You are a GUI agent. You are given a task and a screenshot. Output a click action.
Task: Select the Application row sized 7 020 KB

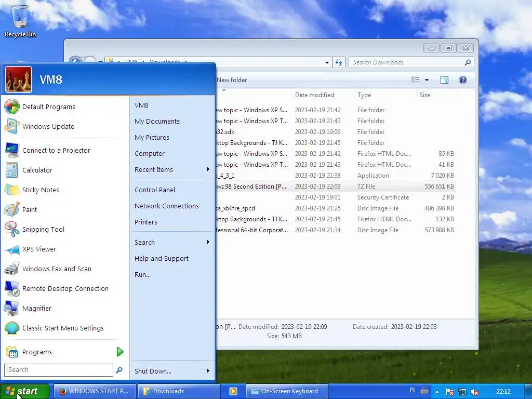(336, 176)
